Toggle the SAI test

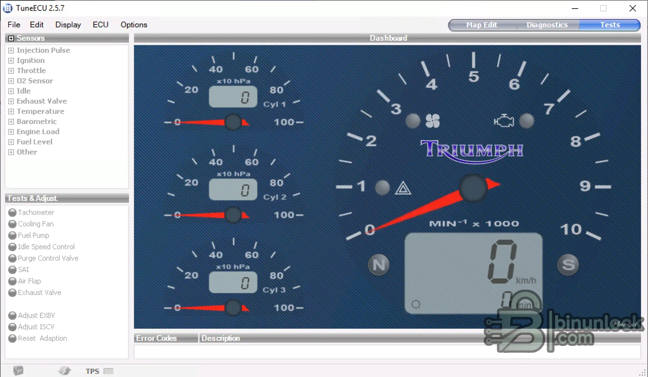[x=12, y=270]
